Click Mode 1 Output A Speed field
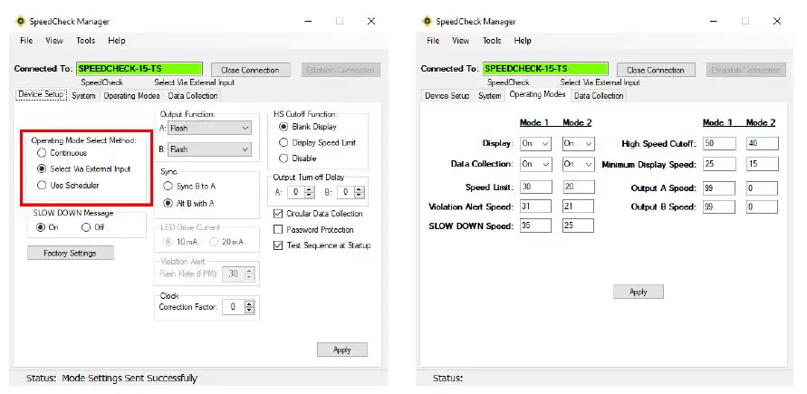The height and width of the screenshot is (394, 807). coord(719,188)
